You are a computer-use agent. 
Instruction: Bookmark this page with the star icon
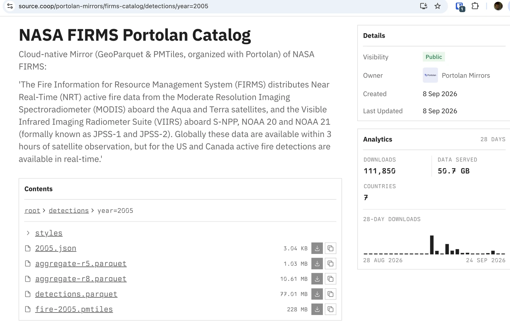(x=438, y=6)
